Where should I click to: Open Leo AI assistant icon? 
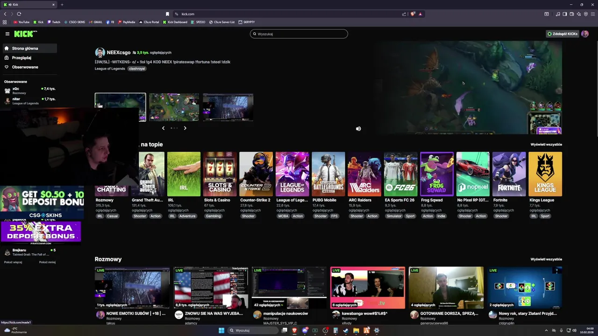(x=579, y=14)
